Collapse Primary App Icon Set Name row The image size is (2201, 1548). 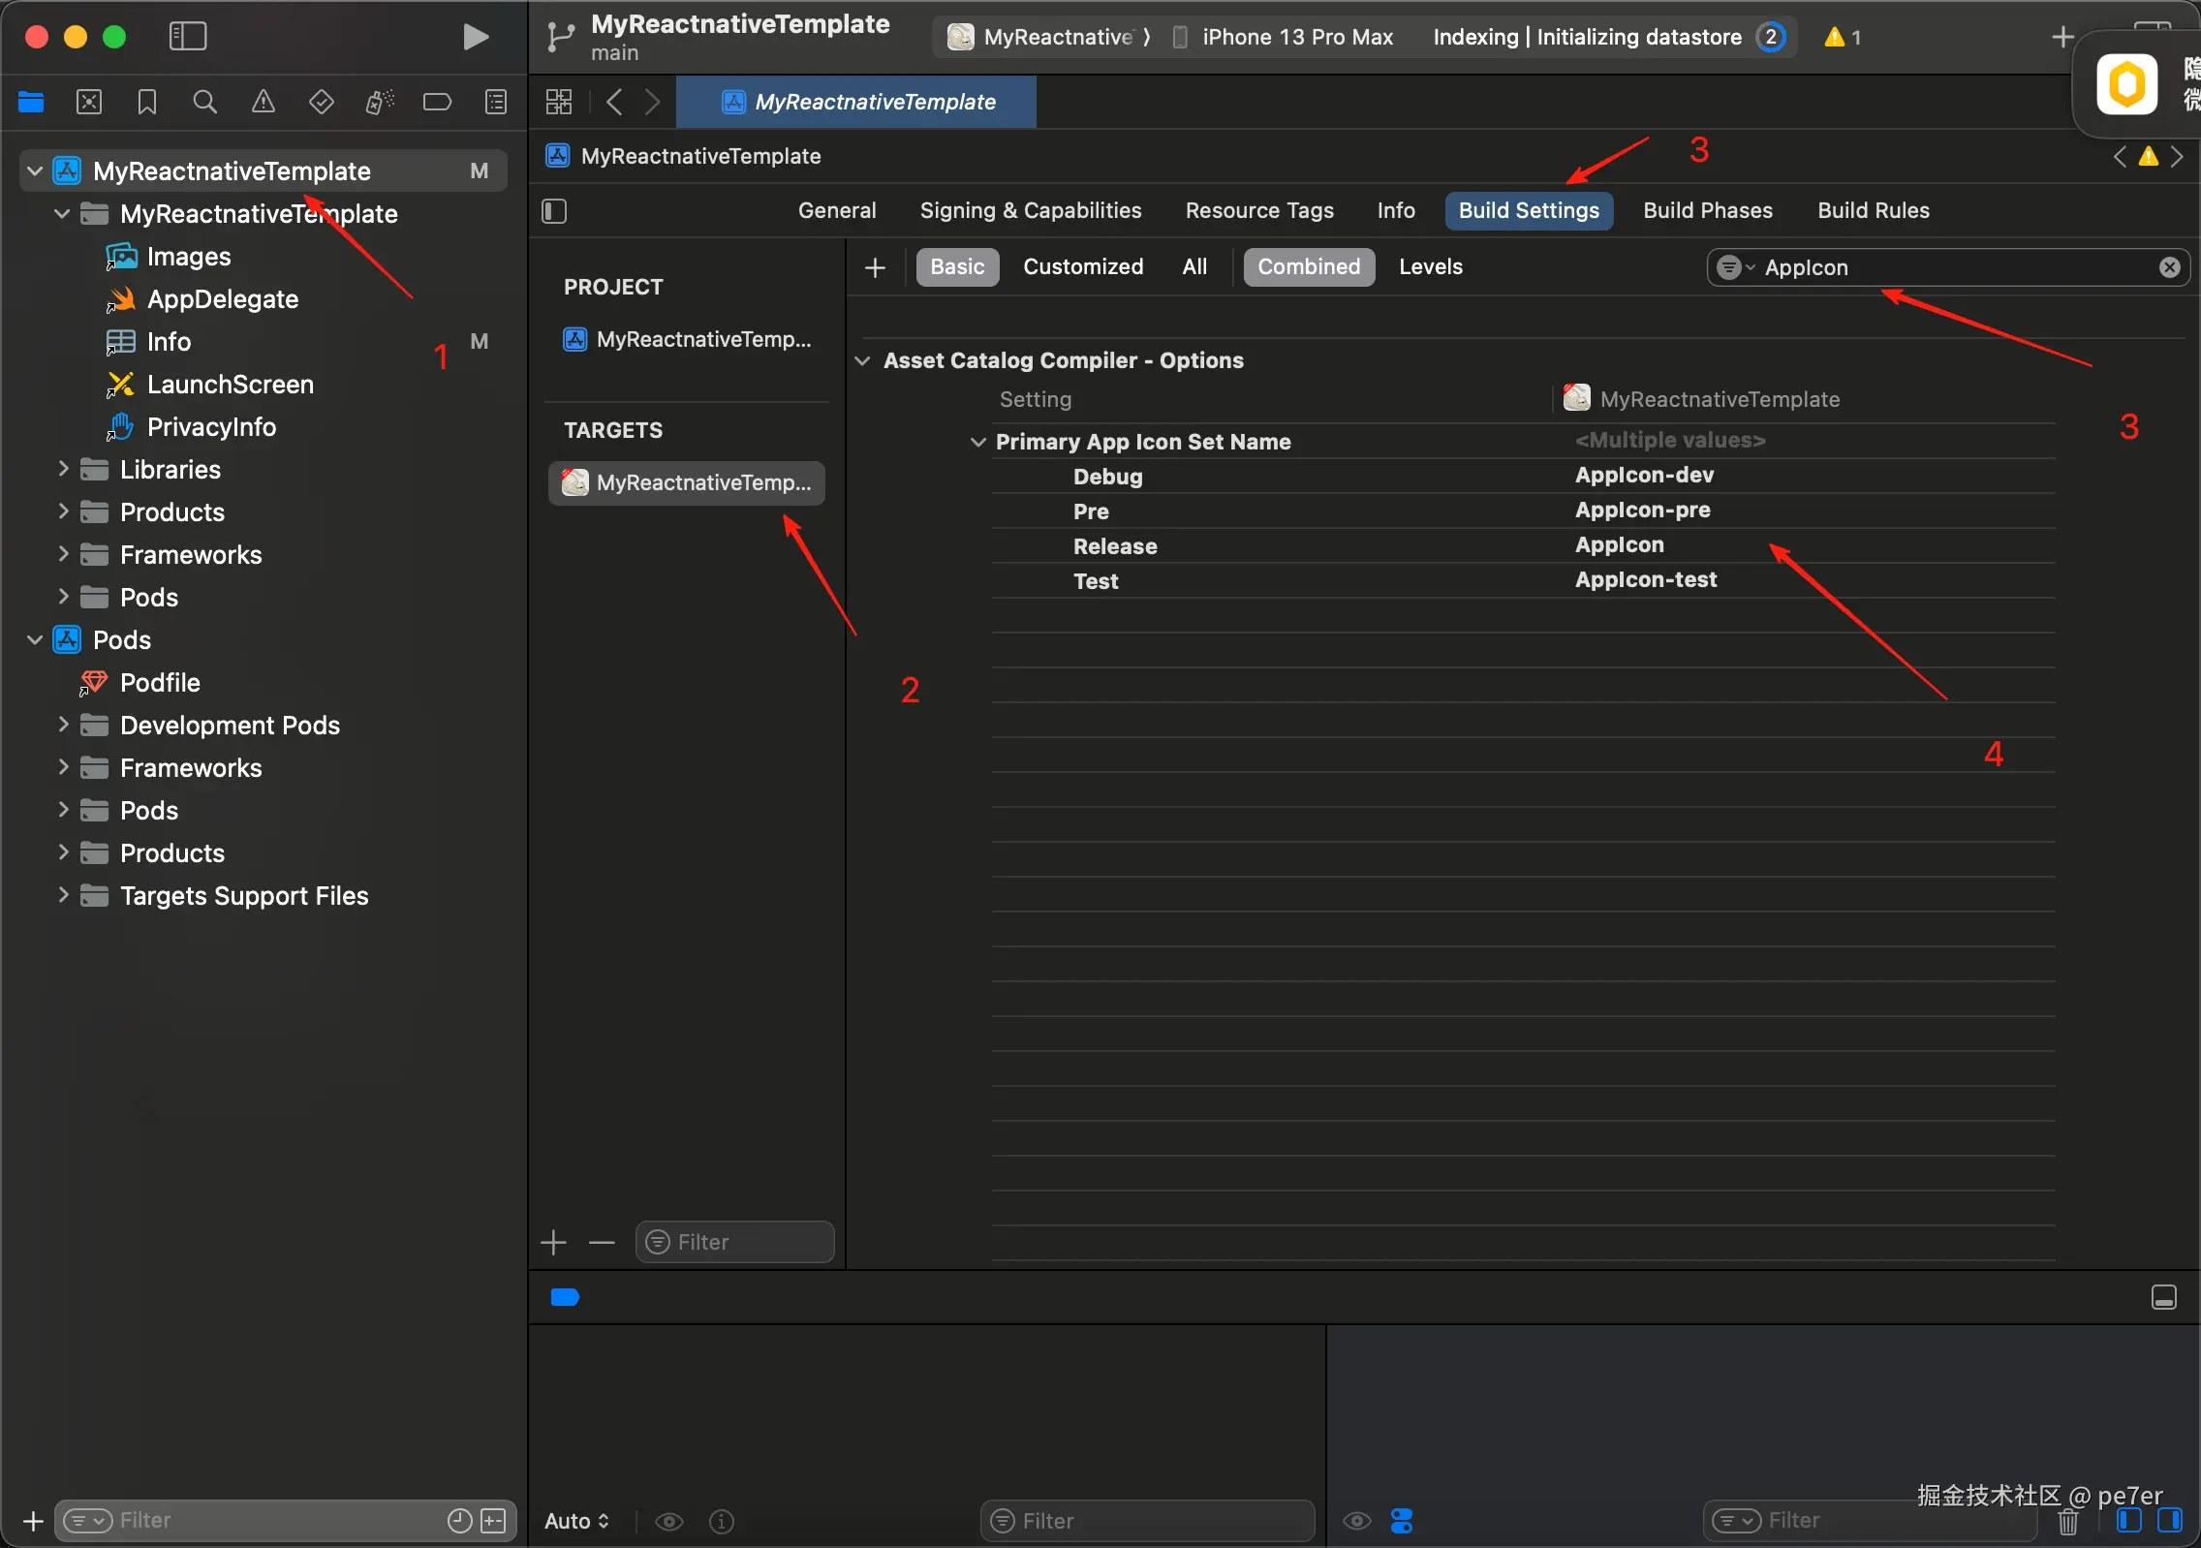[977, 442]
